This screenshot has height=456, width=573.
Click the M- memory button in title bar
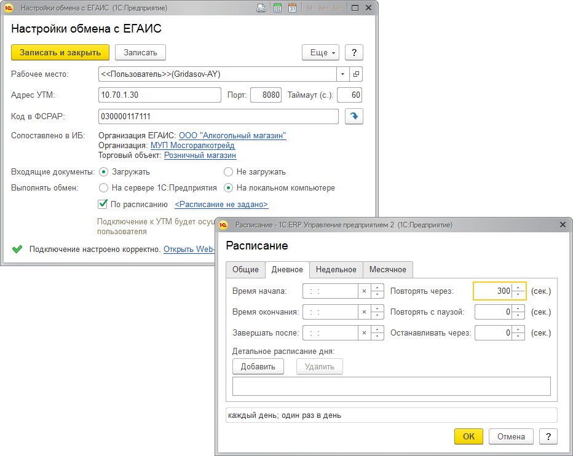coord(337,8)
